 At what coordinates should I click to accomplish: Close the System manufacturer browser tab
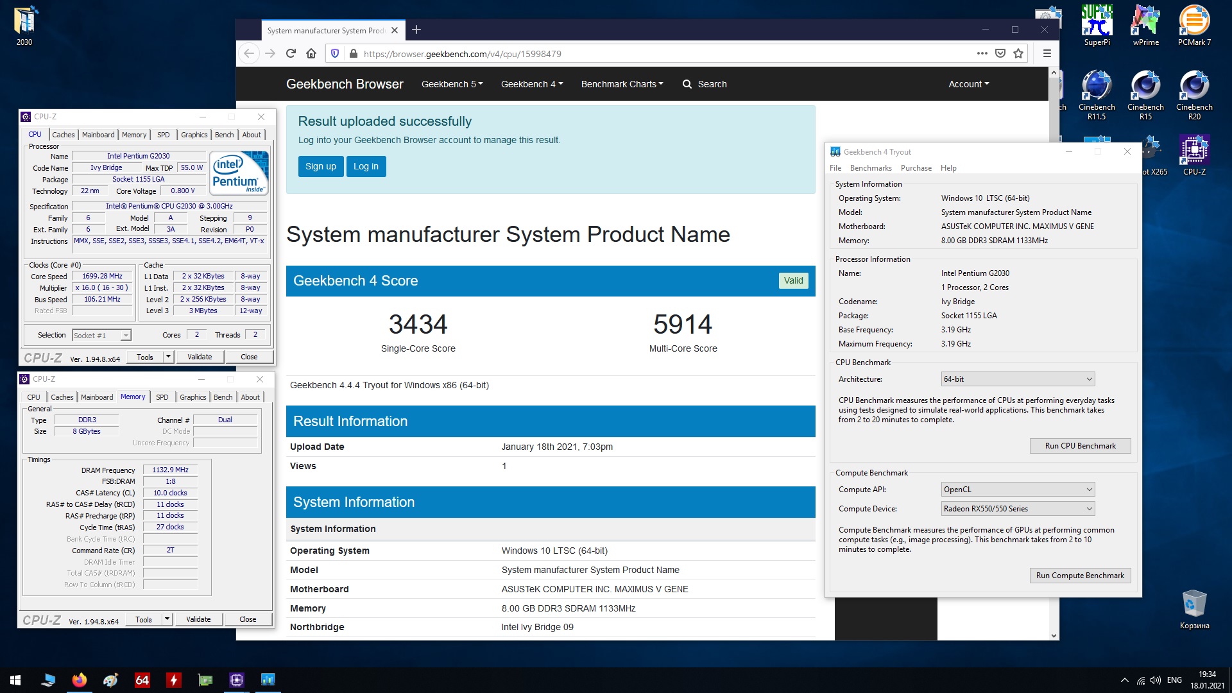click(395, 30)
